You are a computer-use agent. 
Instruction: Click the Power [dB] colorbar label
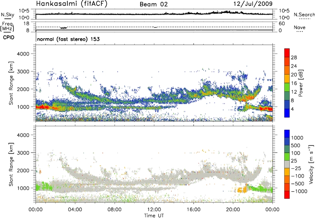pos(300,83)
